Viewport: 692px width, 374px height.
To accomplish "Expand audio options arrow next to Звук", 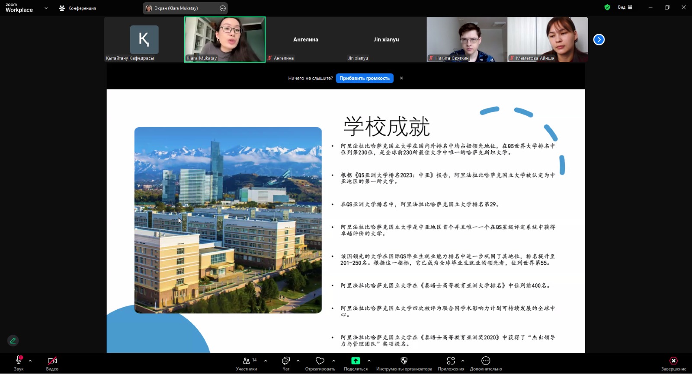I will click(x=30, y=361).
